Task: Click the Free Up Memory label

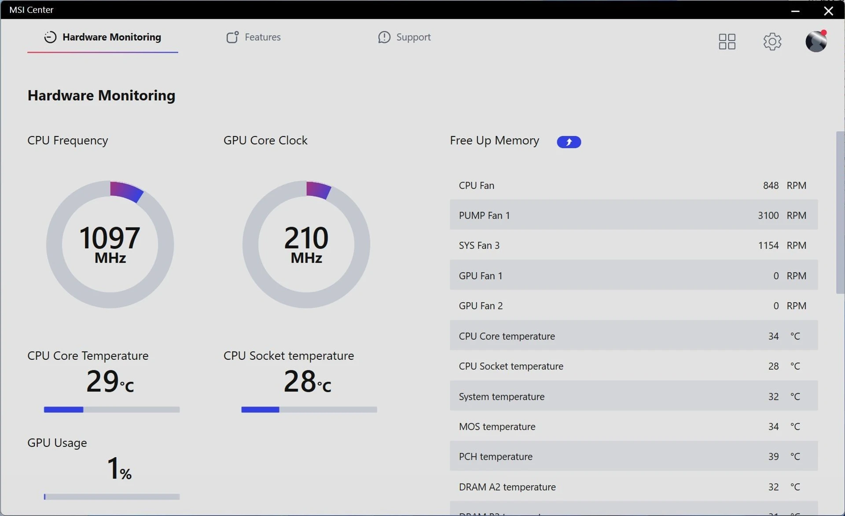Action: (x=494, y=140)
